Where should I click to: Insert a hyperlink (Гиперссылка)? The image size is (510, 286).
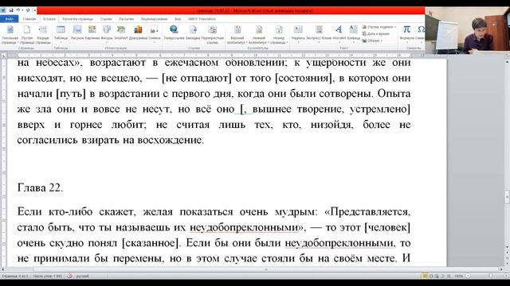tap(174, 33)
